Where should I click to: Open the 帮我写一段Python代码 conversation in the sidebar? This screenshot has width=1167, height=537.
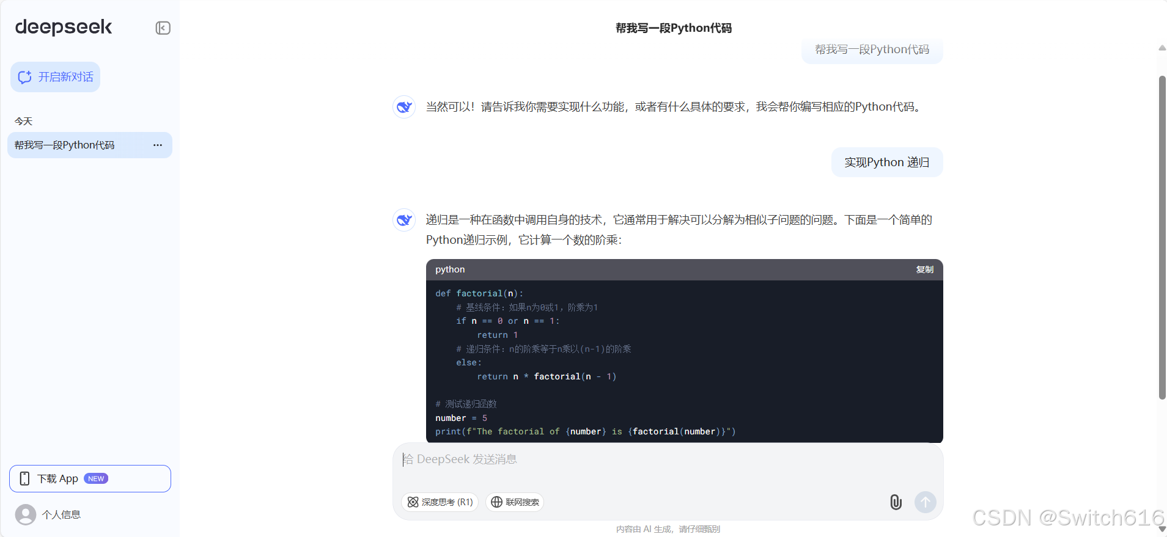(90, 145)
